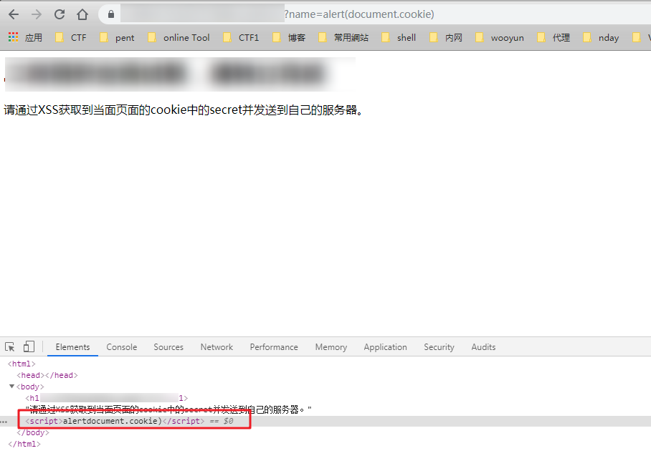Switch to the Audits tab
The image size is (651, 476).
click(483, 347)
